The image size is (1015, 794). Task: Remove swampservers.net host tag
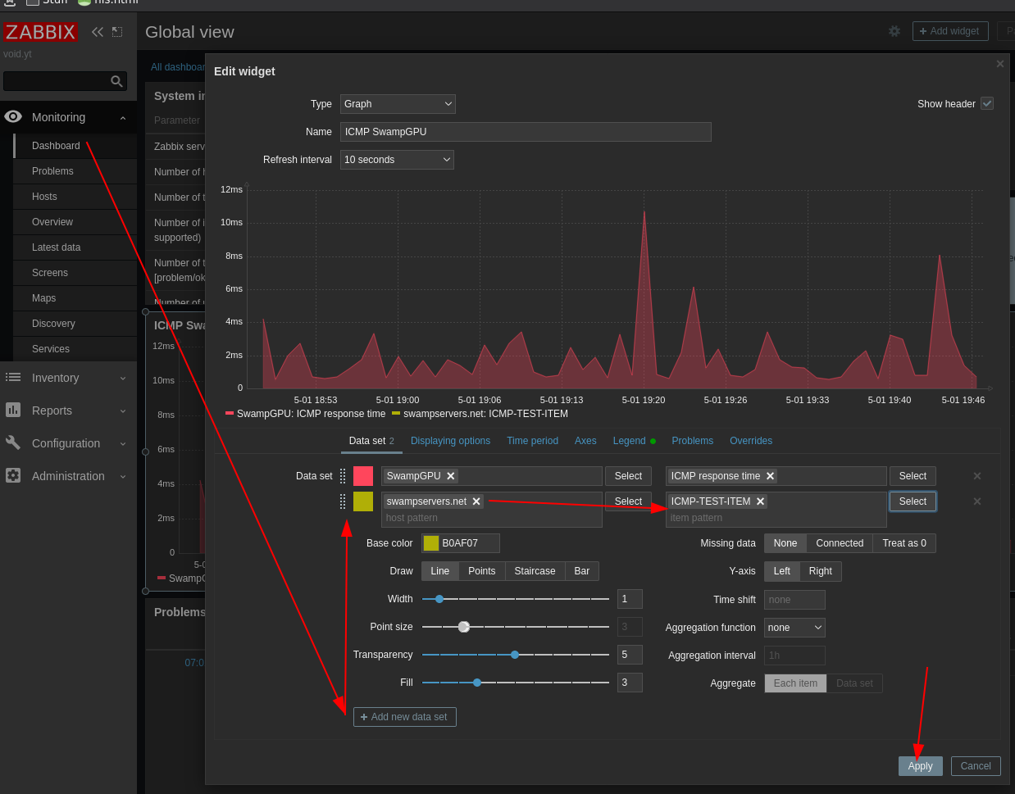(476, 501)
